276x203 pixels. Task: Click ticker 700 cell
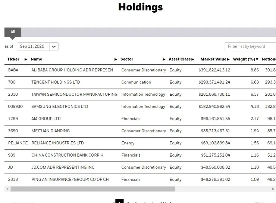coord(12,82)
